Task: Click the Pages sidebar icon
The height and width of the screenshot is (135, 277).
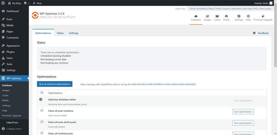Action: coord(3,32)
